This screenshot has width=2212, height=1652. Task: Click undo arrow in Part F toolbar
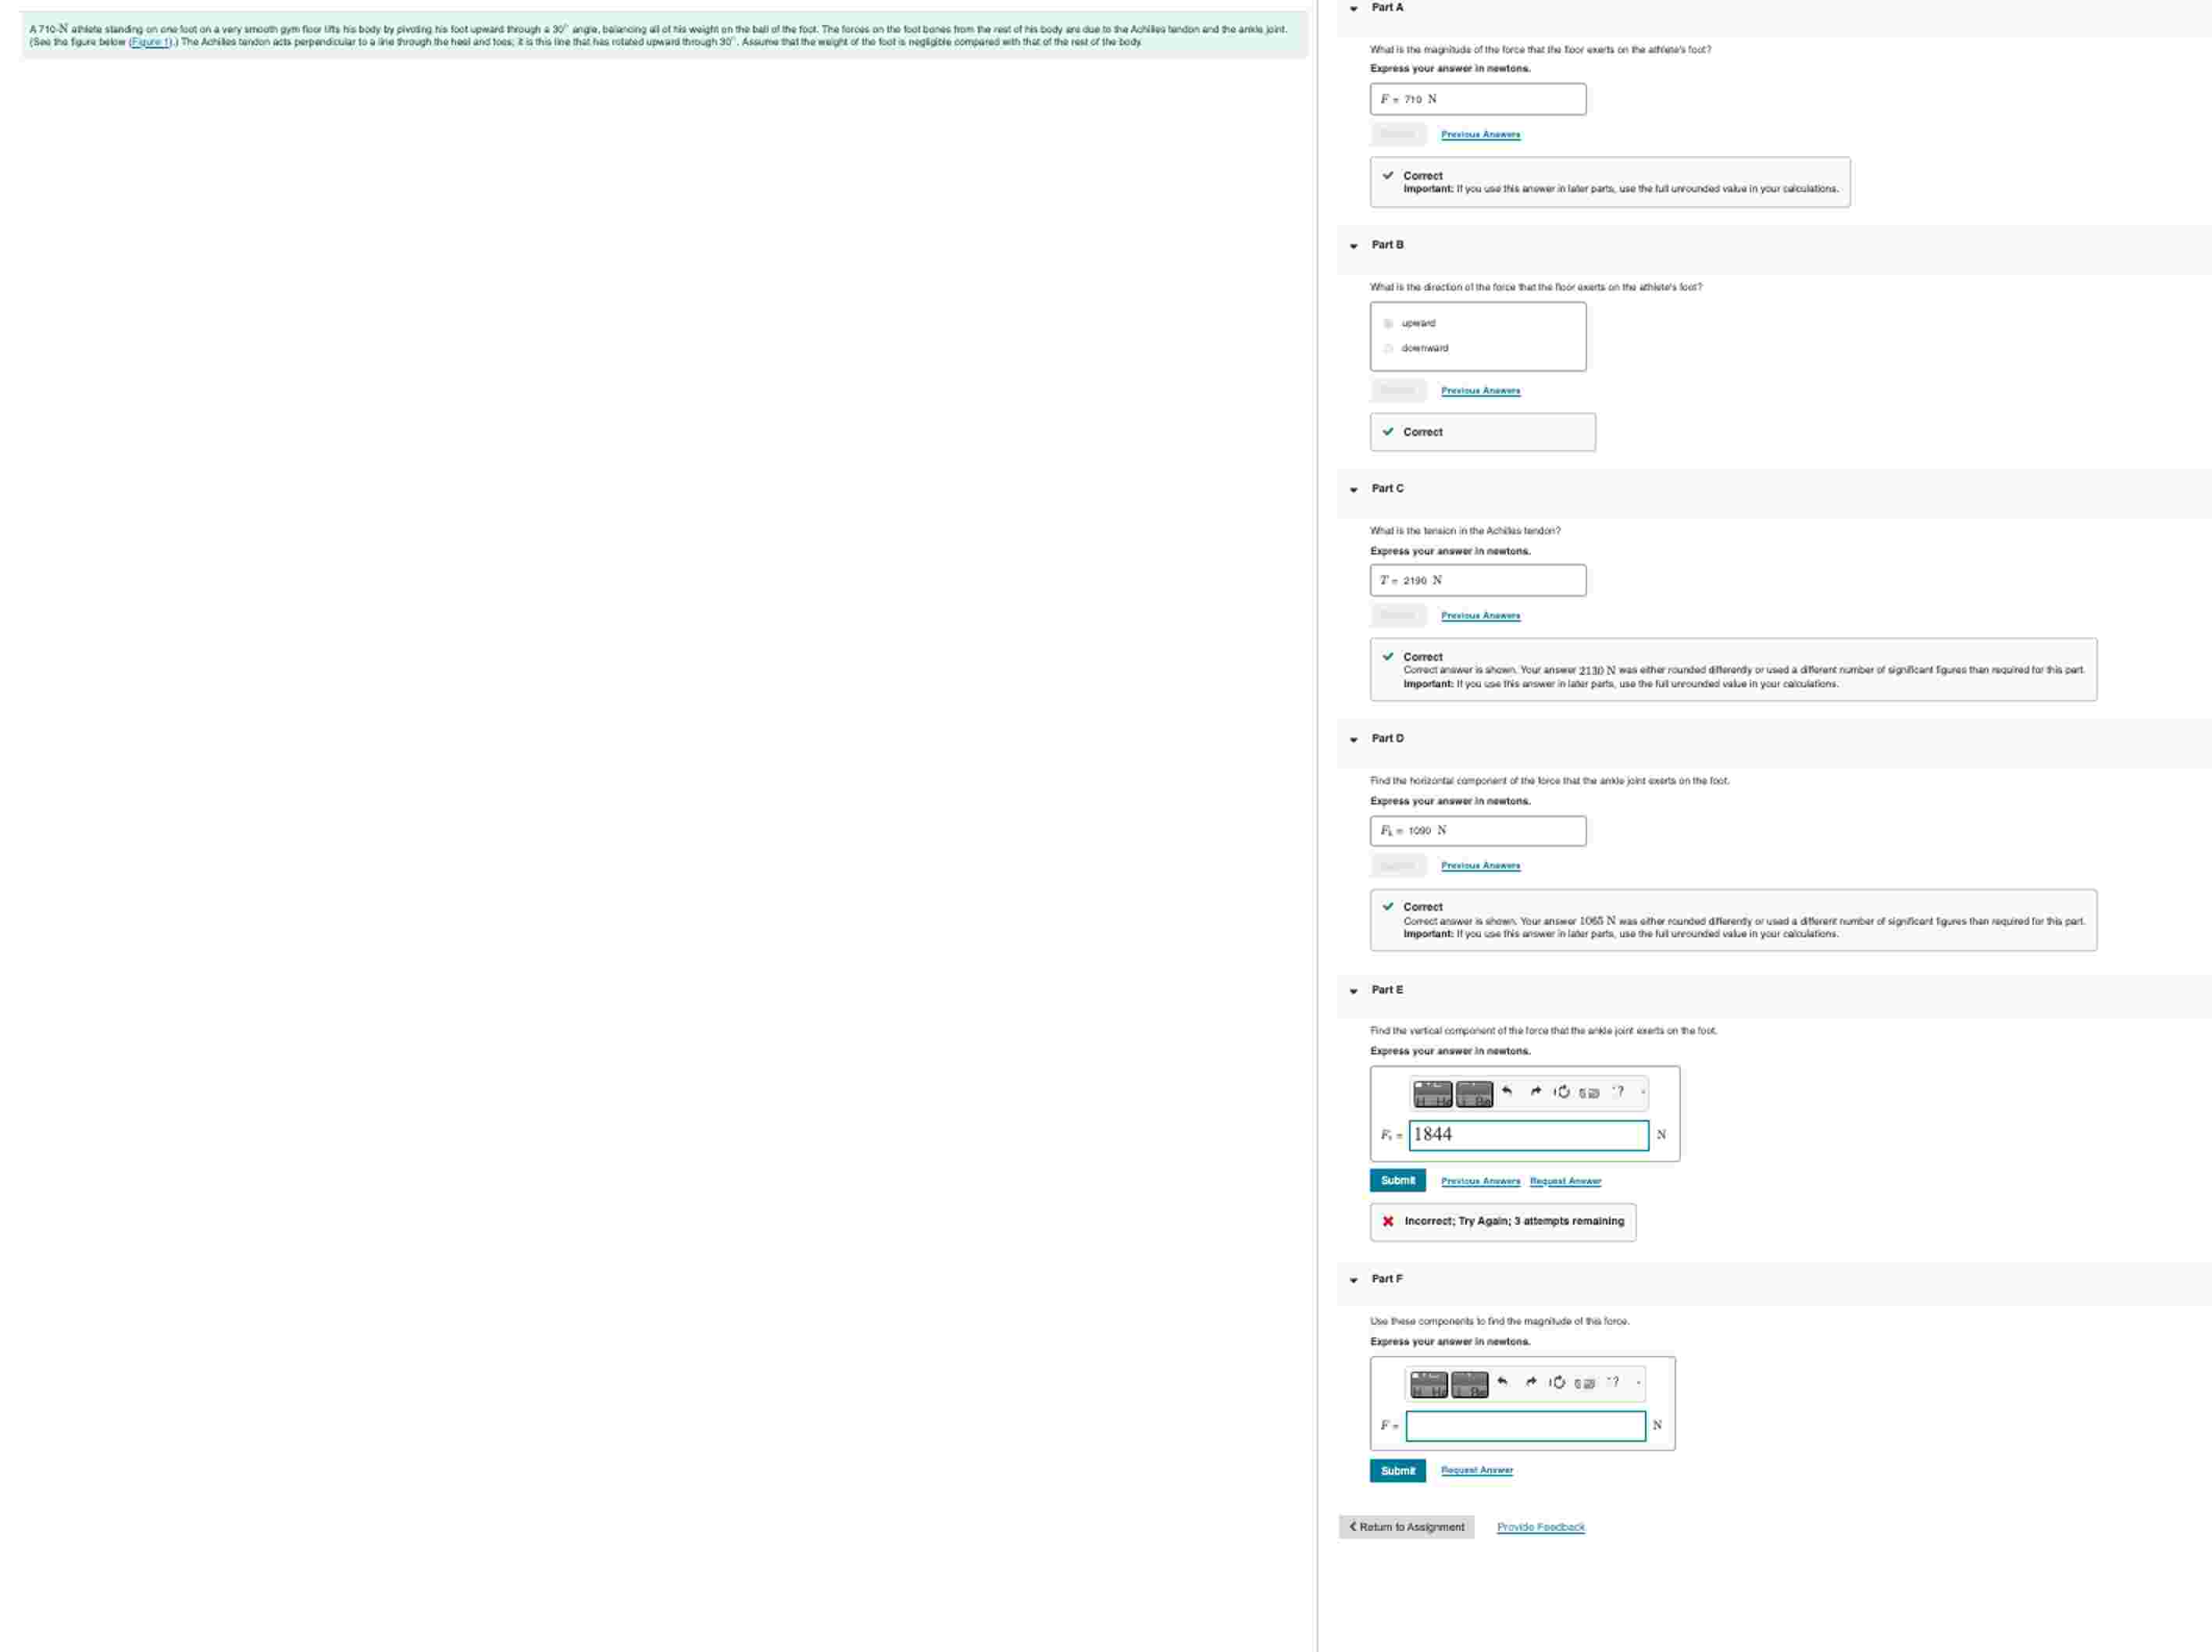pos(1502,1382)
